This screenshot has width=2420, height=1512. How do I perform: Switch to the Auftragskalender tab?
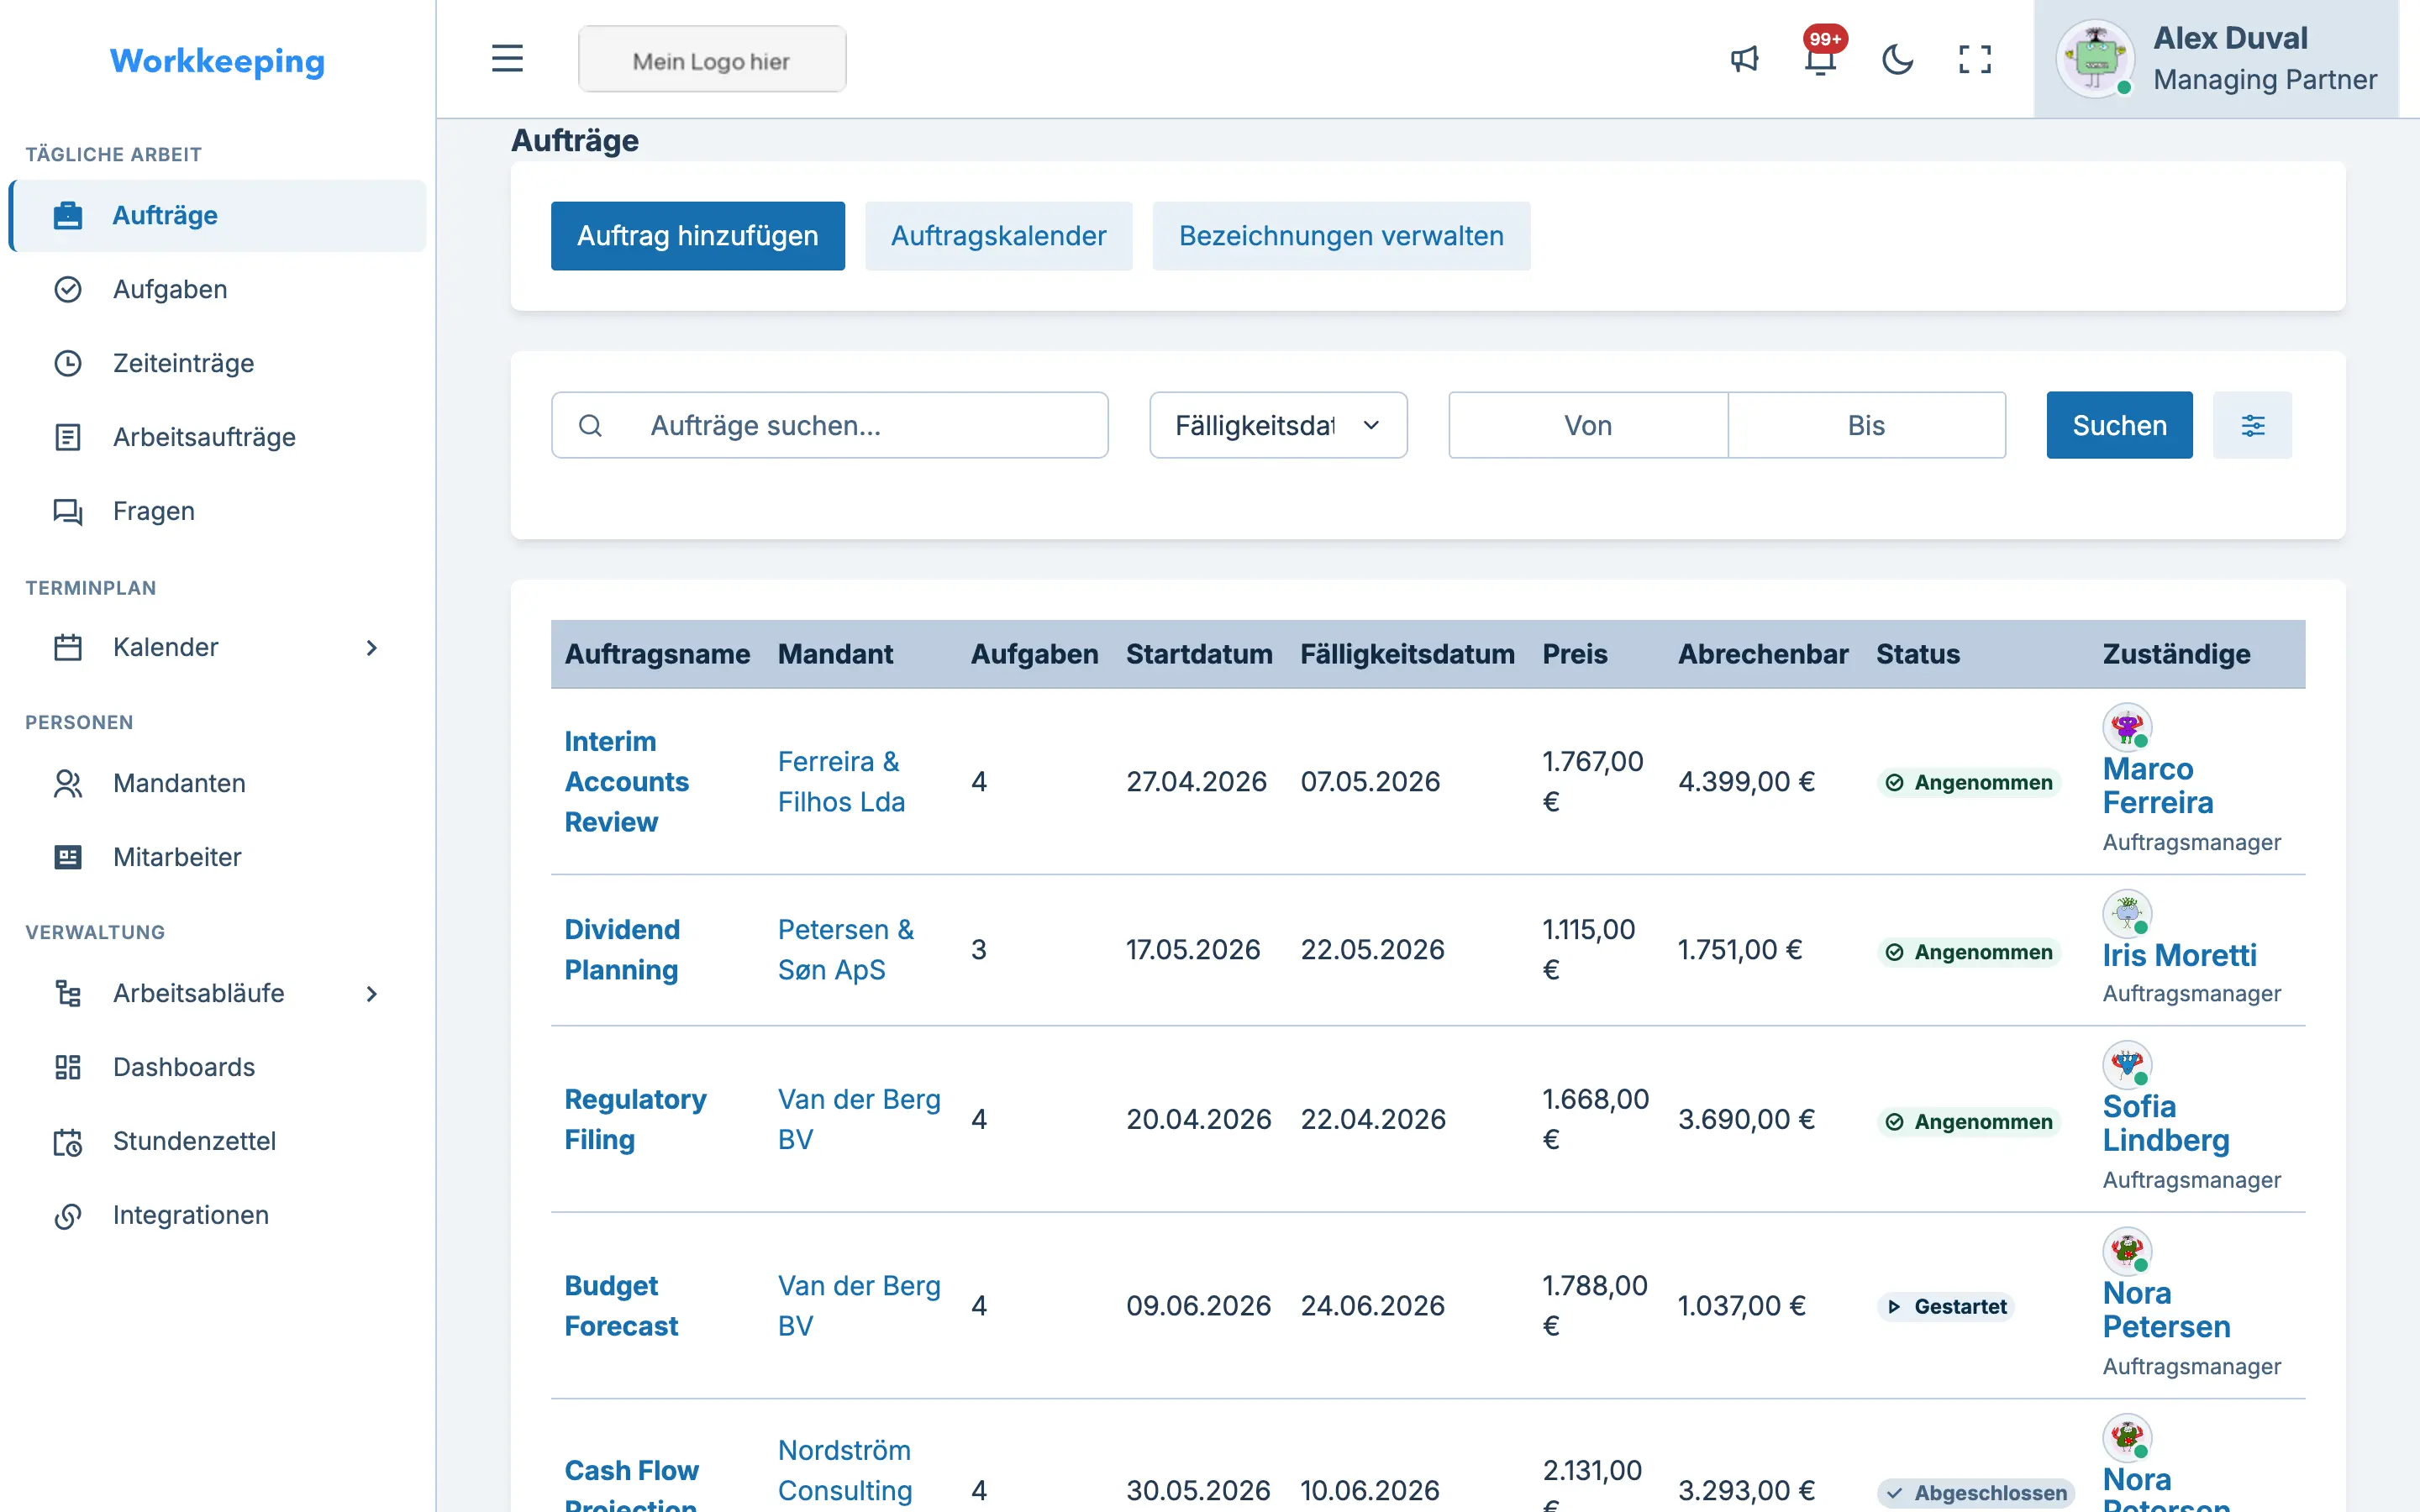[x=998, y=236]
